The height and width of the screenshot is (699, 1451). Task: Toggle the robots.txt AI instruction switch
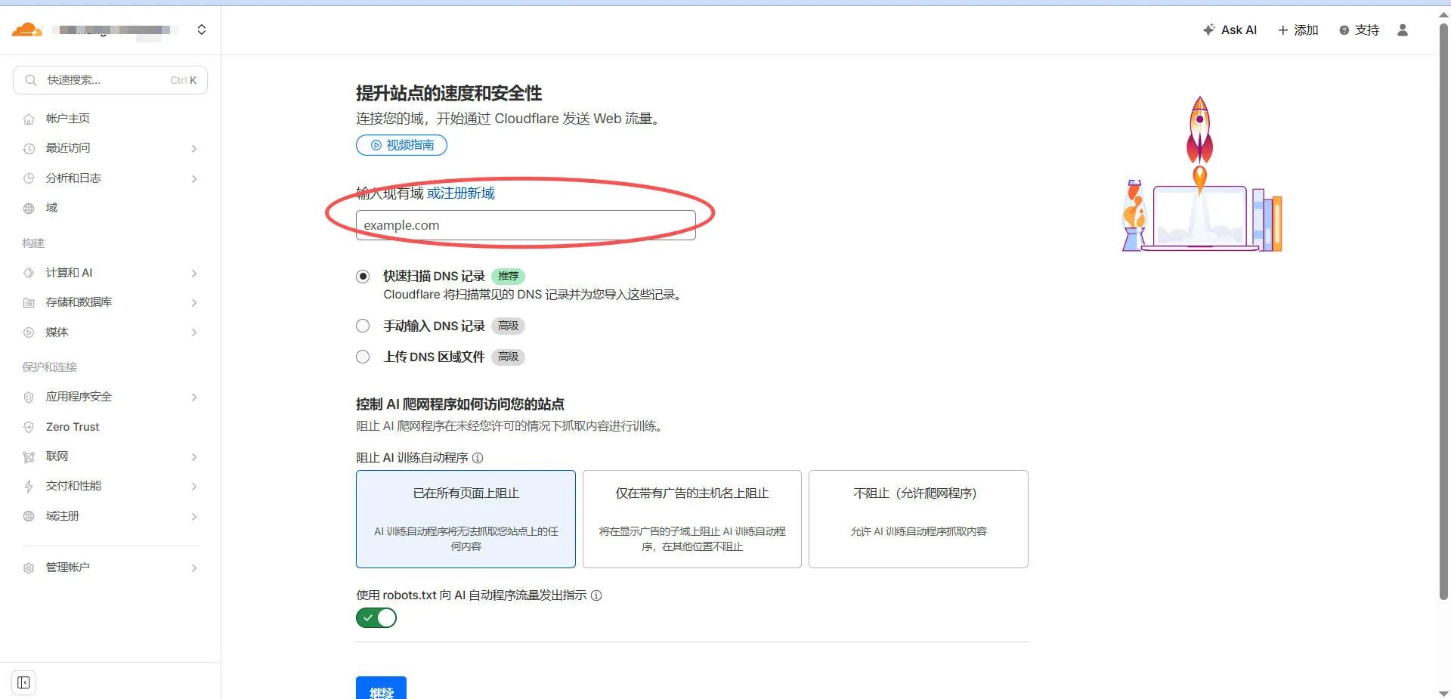[x=376, y=618]
